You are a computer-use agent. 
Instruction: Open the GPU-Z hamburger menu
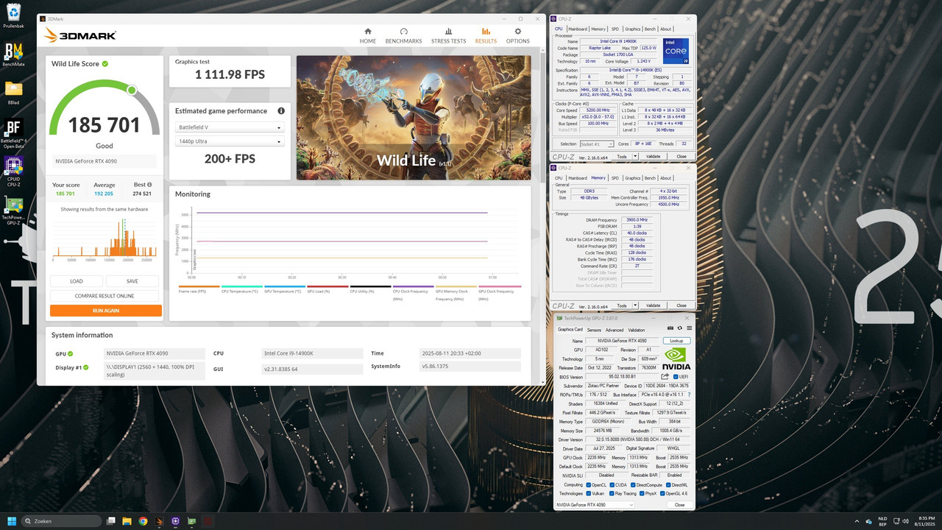[x=688, y=330]
